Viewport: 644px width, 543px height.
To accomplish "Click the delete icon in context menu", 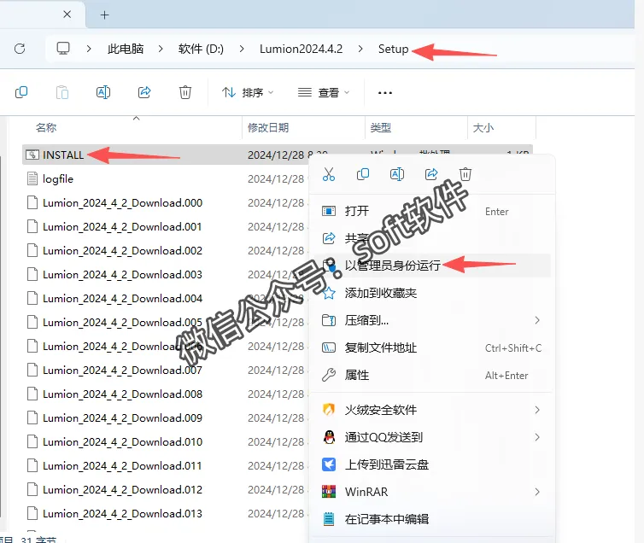I will pos(465,174).
